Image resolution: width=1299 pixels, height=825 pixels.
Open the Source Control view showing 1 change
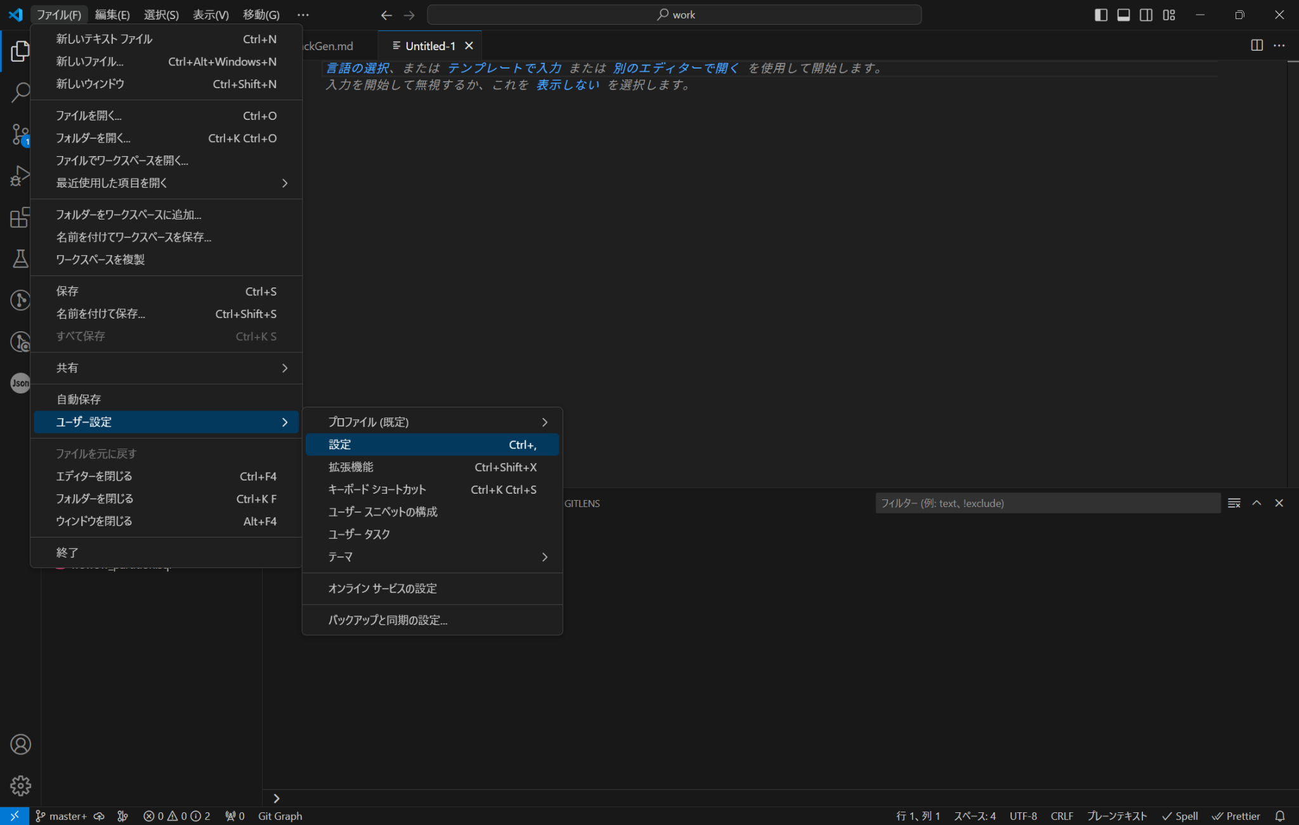pos(20,134)
